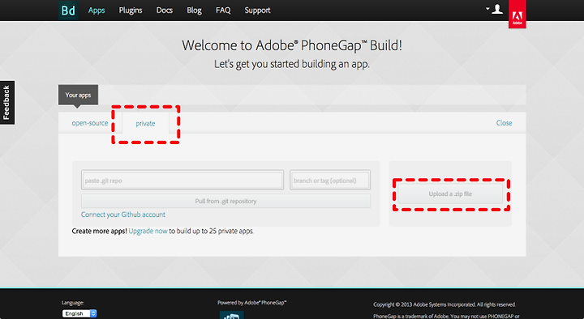
Task: Select the Your apps tab
Action: (x=78, y=95)
